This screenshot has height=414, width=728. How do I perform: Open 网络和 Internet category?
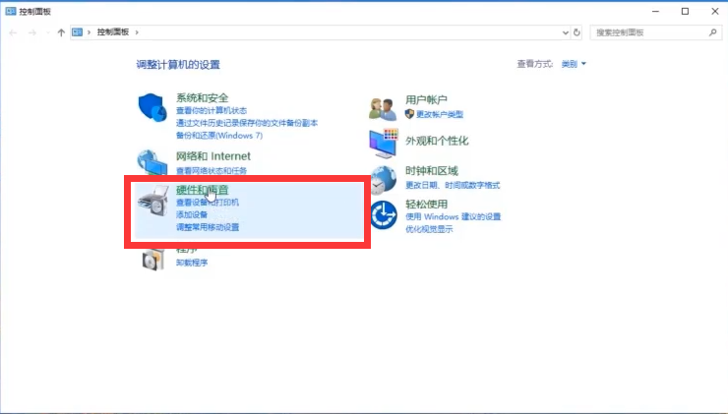213,156
